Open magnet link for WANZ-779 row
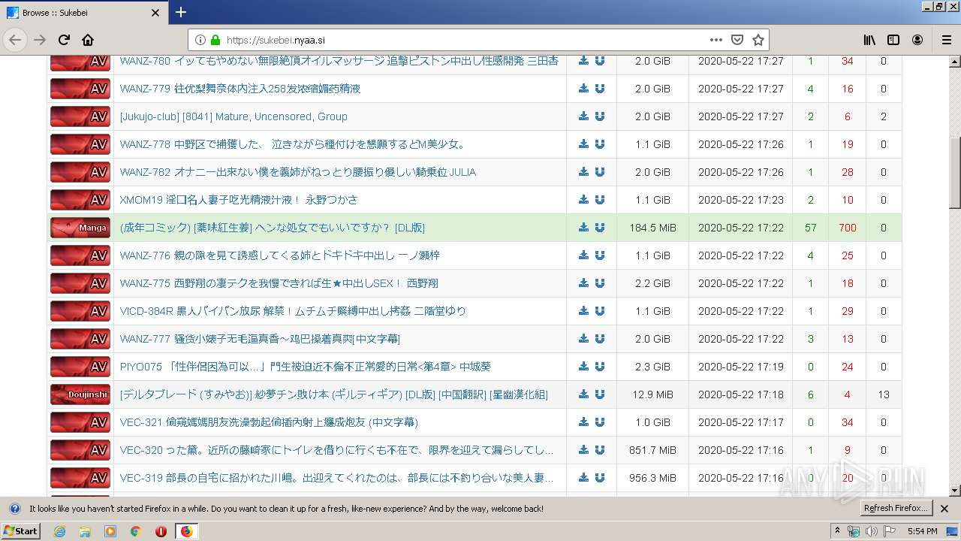This screenshot has height=541, width=961. (x=600, y=89)
